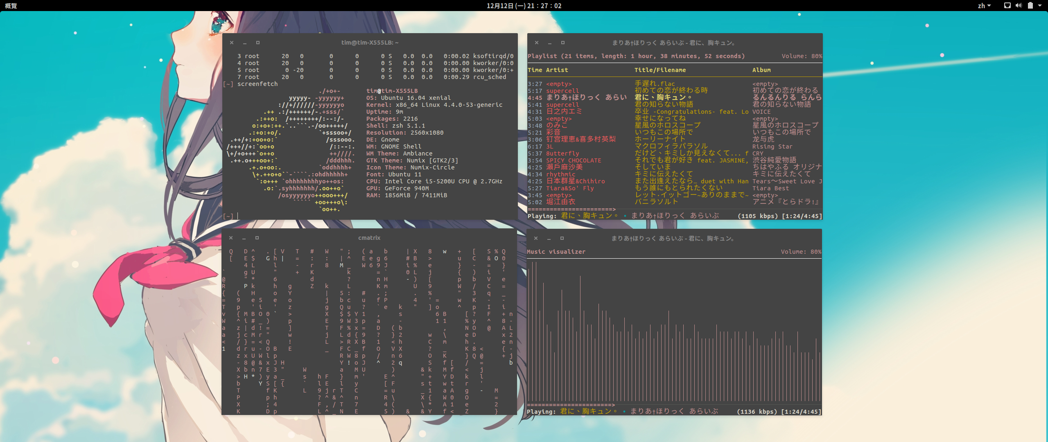Select the 手遅れ.flac playlist row
1048x442 pixels.
click(675, 84)
